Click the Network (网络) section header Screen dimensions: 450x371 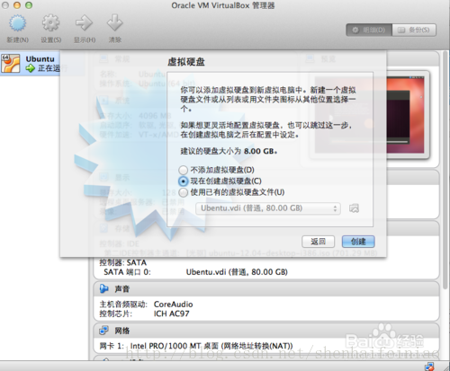[x=266, y=331]
